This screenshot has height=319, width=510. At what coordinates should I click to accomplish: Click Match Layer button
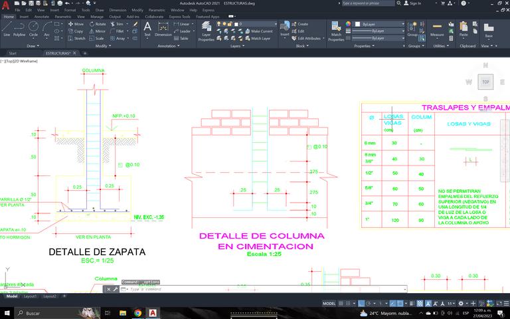coord(258,39)
